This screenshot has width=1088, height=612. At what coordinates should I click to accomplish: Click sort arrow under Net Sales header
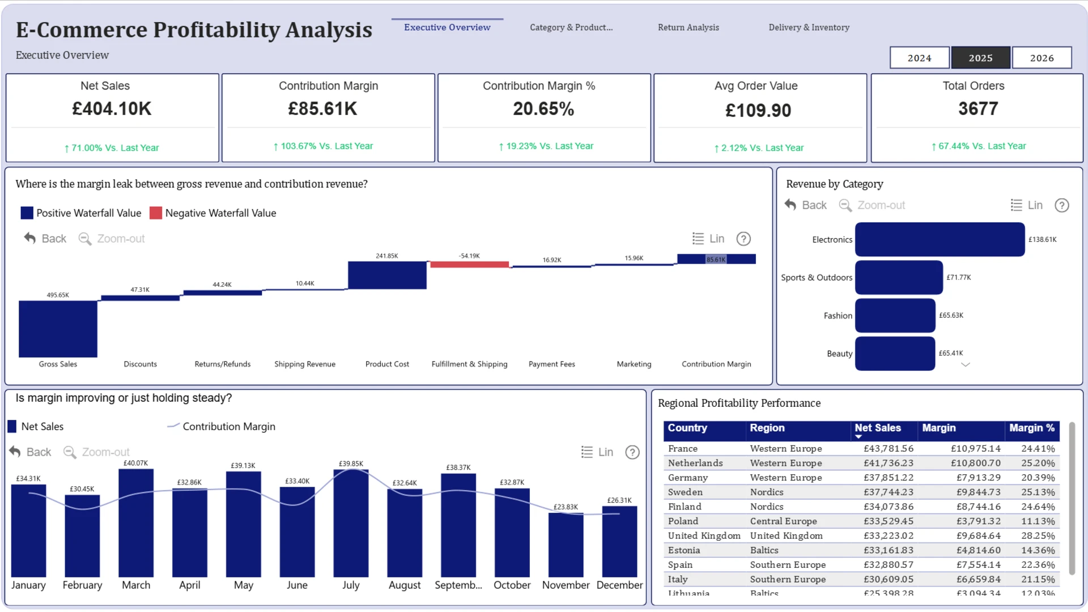[858, 437]
